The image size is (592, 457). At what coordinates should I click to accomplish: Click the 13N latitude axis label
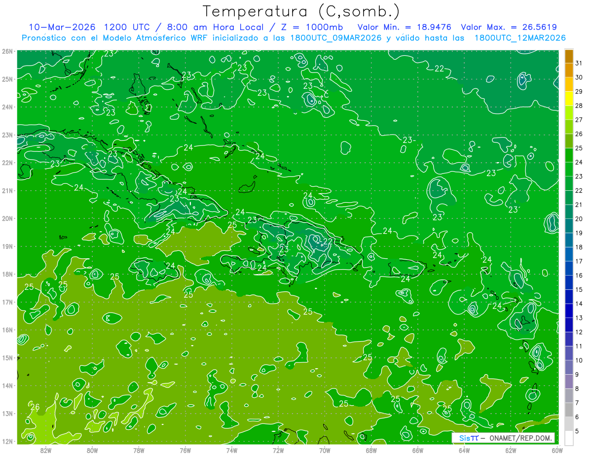pyautogui.click(x=7, y=413)
